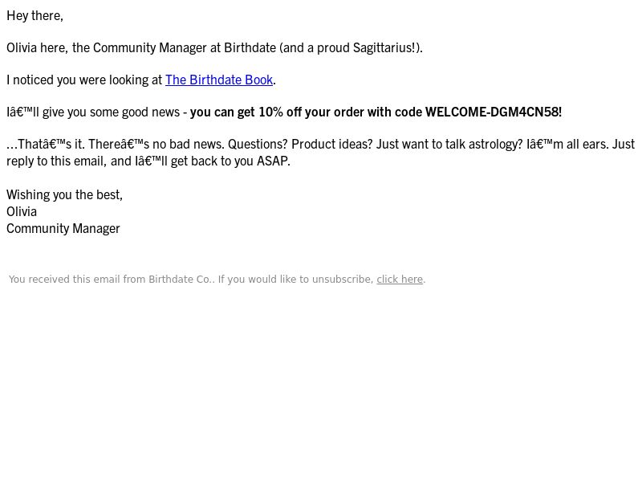
Task: Click 'If you would like to unsubscribe' text
Action: coord(295,280)
